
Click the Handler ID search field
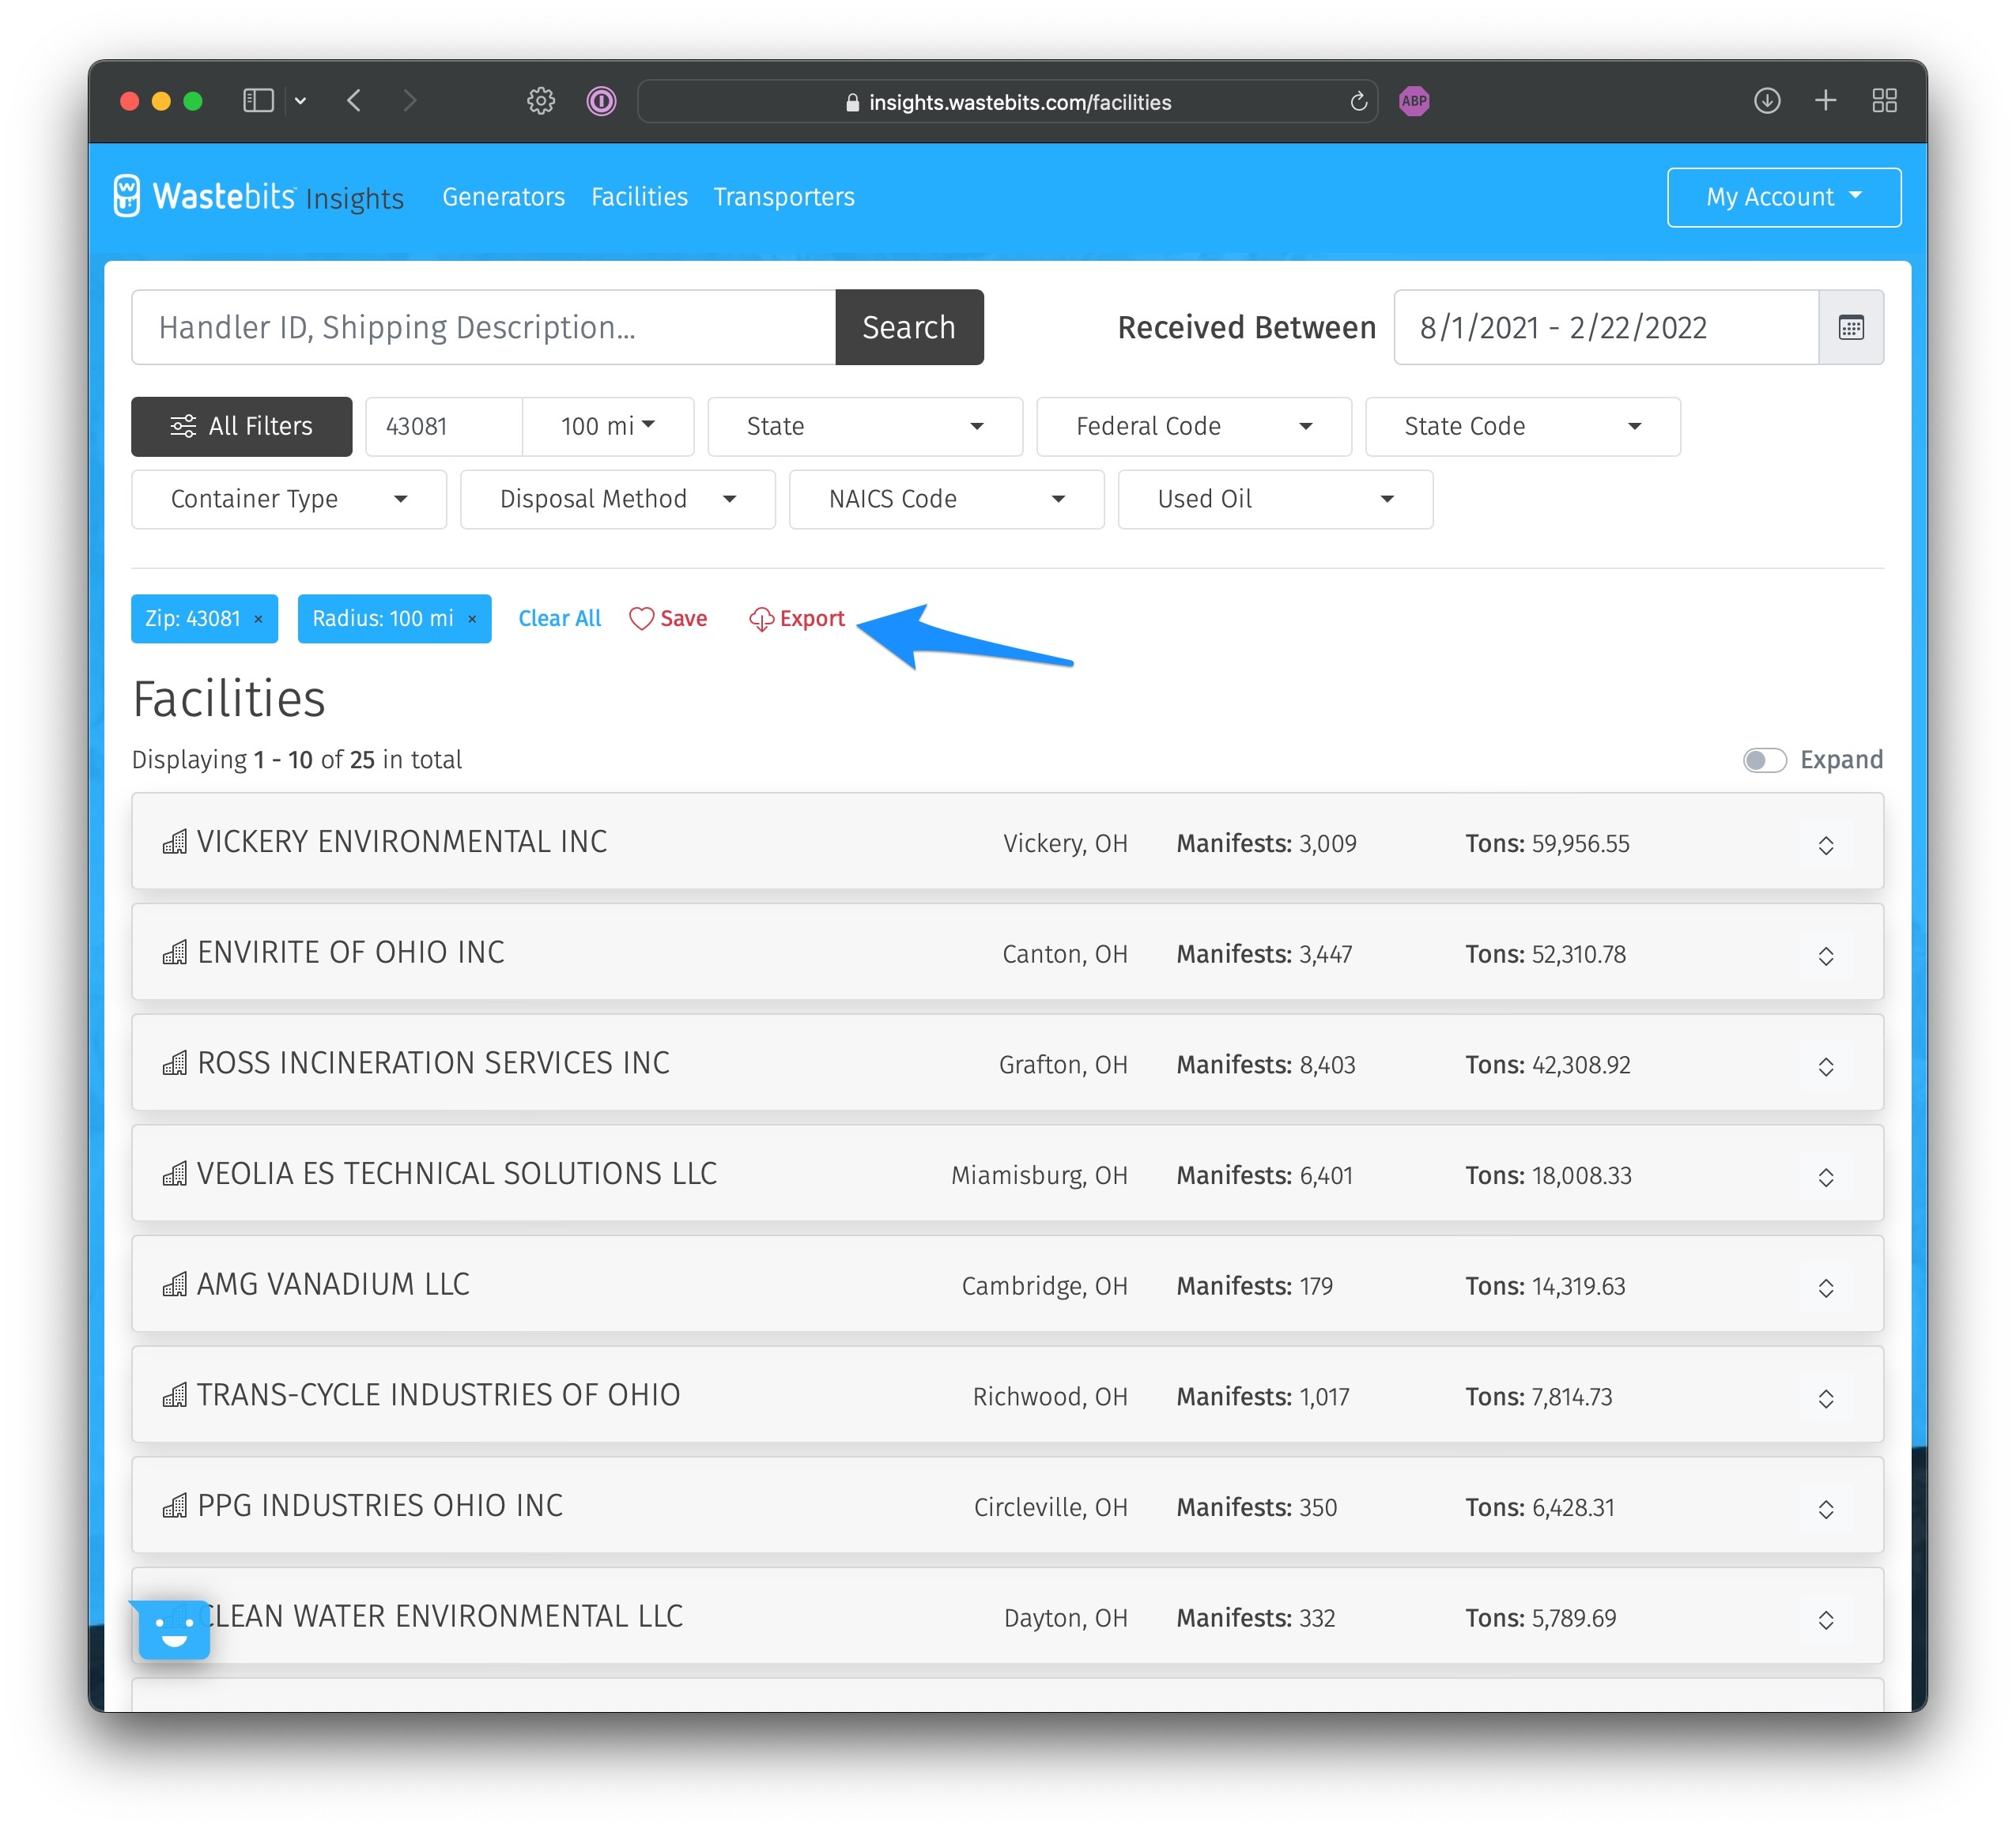(483, 327)
